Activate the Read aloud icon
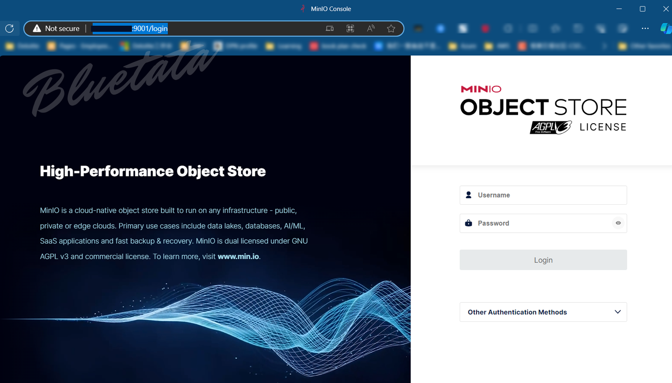Screen dimensions: 672x383 [x=371, y=28]
